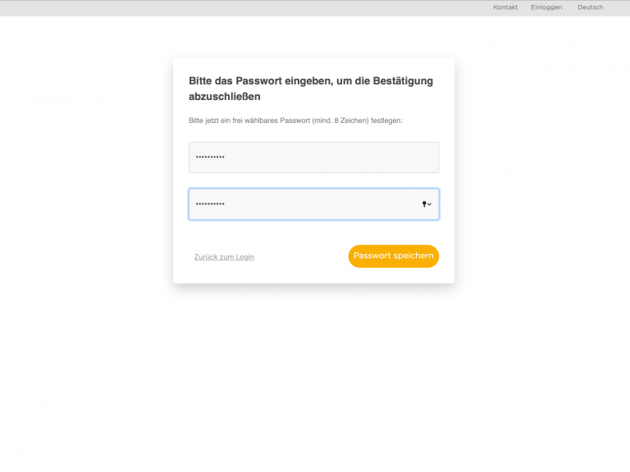This screenshot has width=630, height=472.
Task: Change the site language from Deutsch
Action: pos(591,7)
